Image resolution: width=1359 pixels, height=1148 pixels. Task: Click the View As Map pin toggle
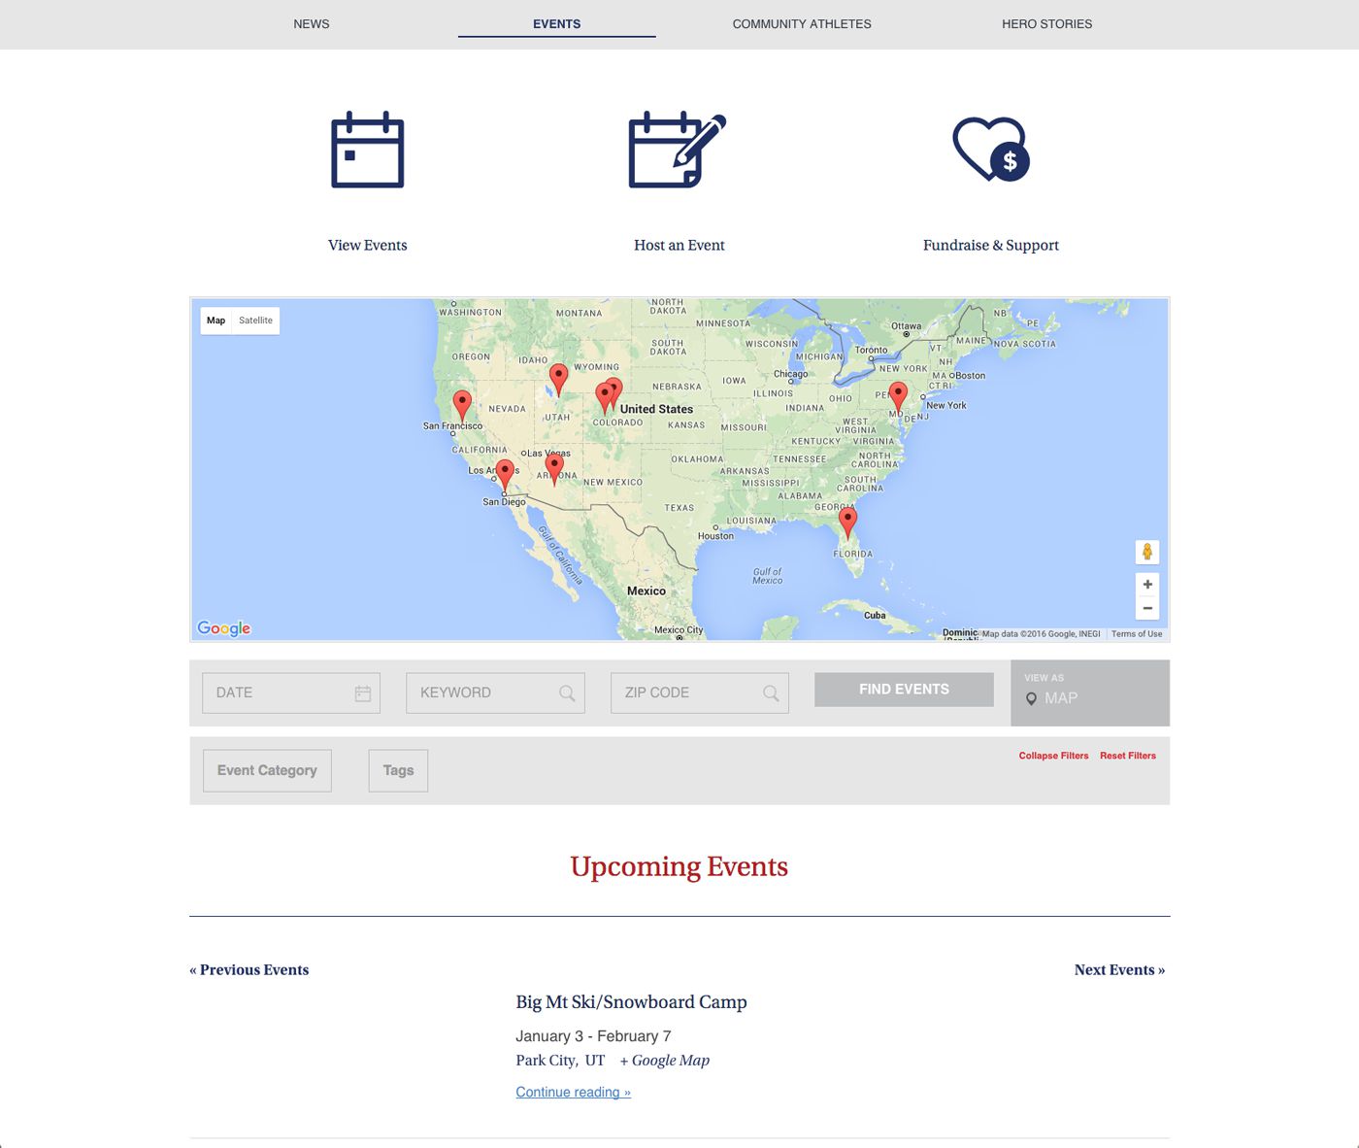tap(1032, 697)
